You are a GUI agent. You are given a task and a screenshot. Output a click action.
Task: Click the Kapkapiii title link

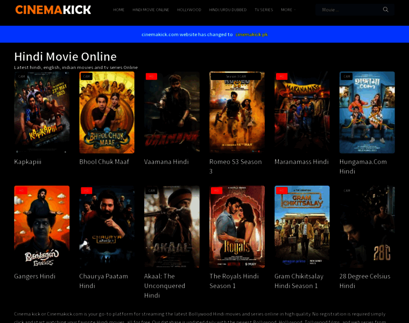click(x=27, y=161)
